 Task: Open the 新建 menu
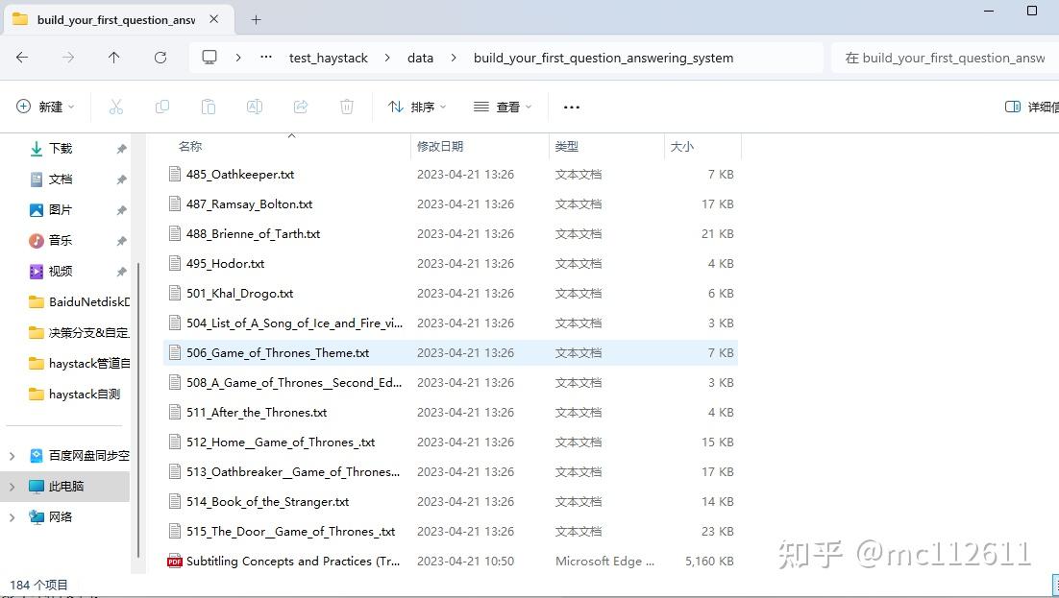(x=43, y=107)
